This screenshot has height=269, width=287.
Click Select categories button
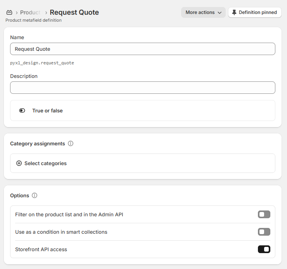pos(143,163)
